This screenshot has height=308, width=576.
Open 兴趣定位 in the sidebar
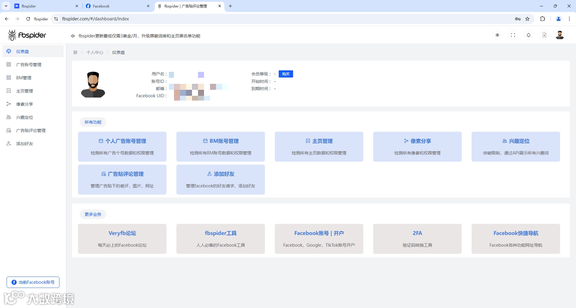click(x=33, y=117)
